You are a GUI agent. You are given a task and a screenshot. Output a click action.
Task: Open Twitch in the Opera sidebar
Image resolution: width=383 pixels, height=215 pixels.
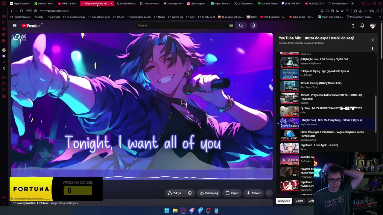click(x=4, y=56)
